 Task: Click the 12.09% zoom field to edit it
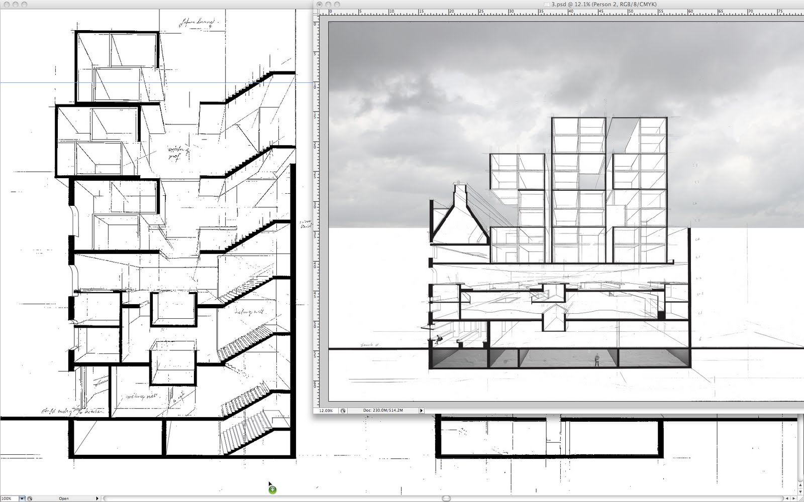pyautogui.click(x=325, y=410)
